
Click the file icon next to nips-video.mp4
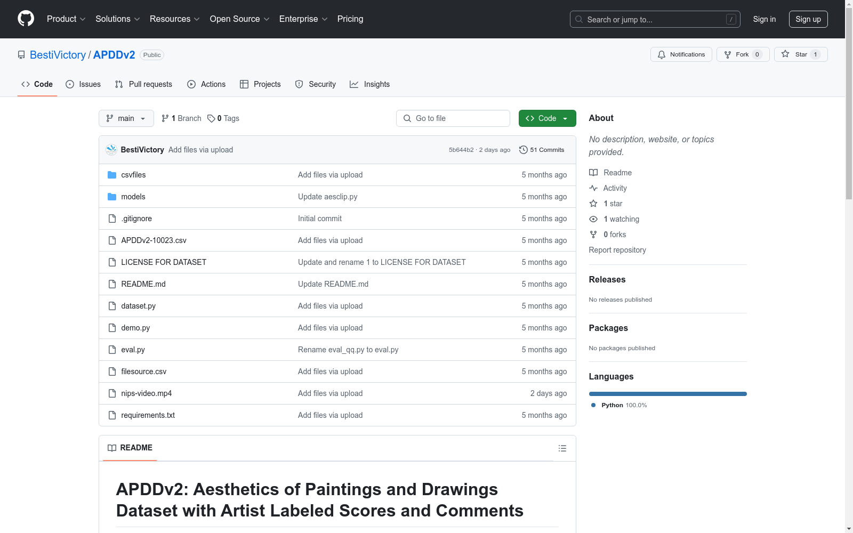(112, 393)
